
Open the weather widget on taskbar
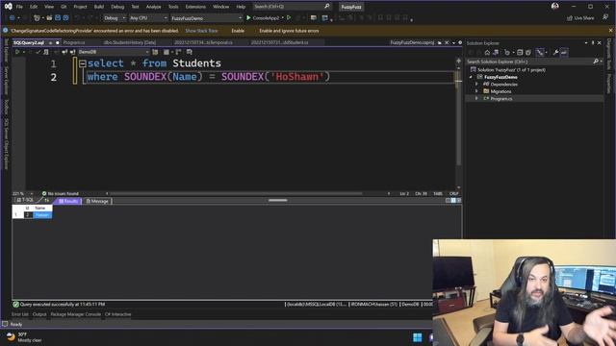[23, 337]
